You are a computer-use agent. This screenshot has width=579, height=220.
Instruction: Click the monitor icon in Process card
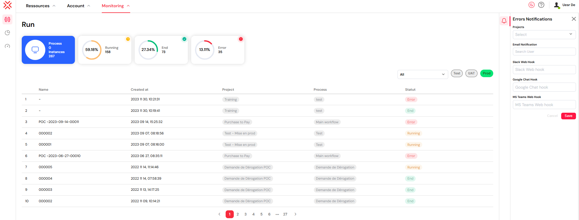35,50
